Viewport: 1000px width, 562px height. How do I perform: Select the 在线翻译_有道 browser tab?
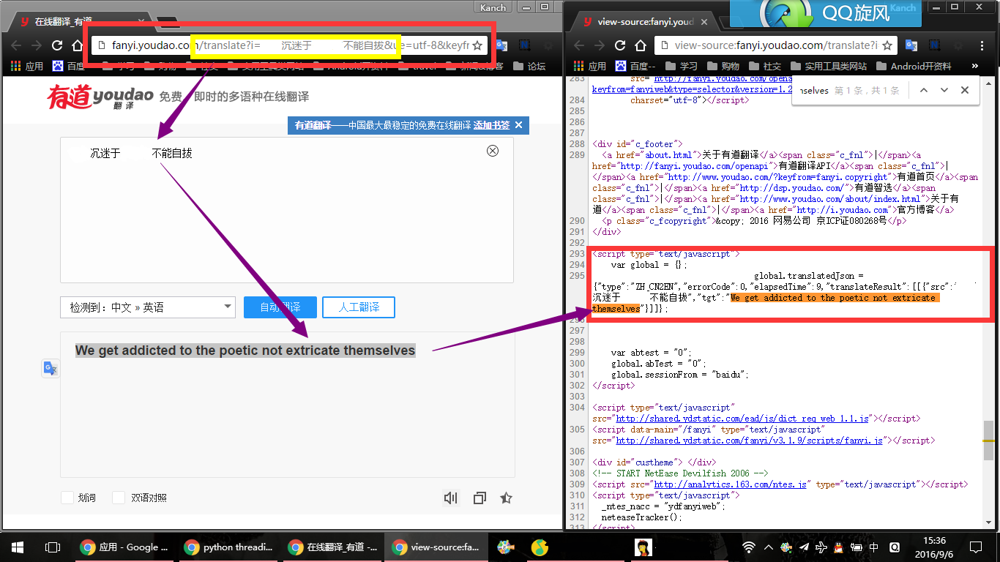[81, 23]
